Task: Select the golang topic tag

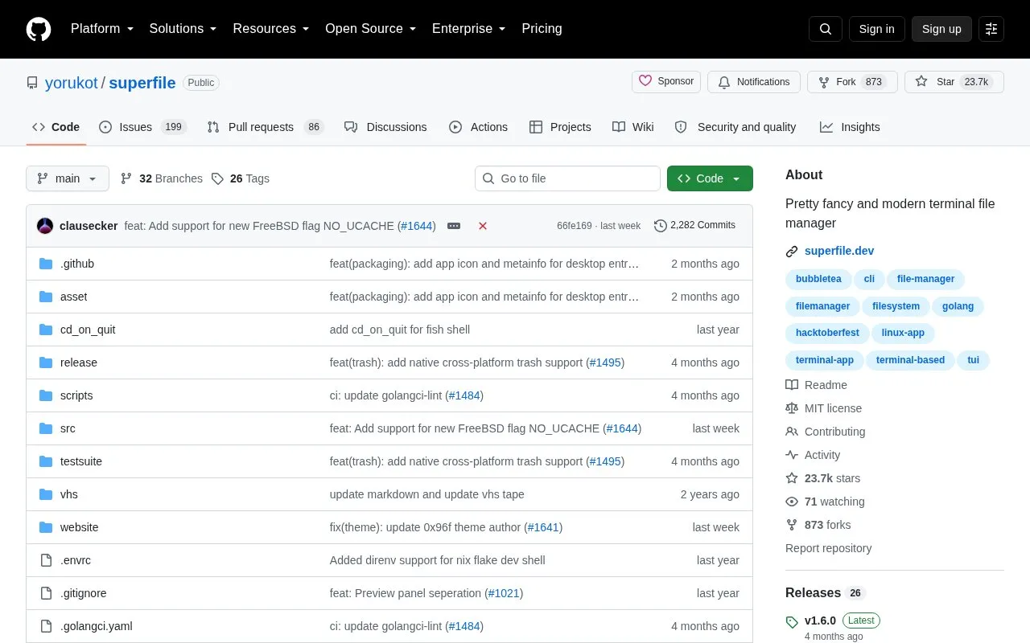Action: pyautogui.click(x=958, y=306)
